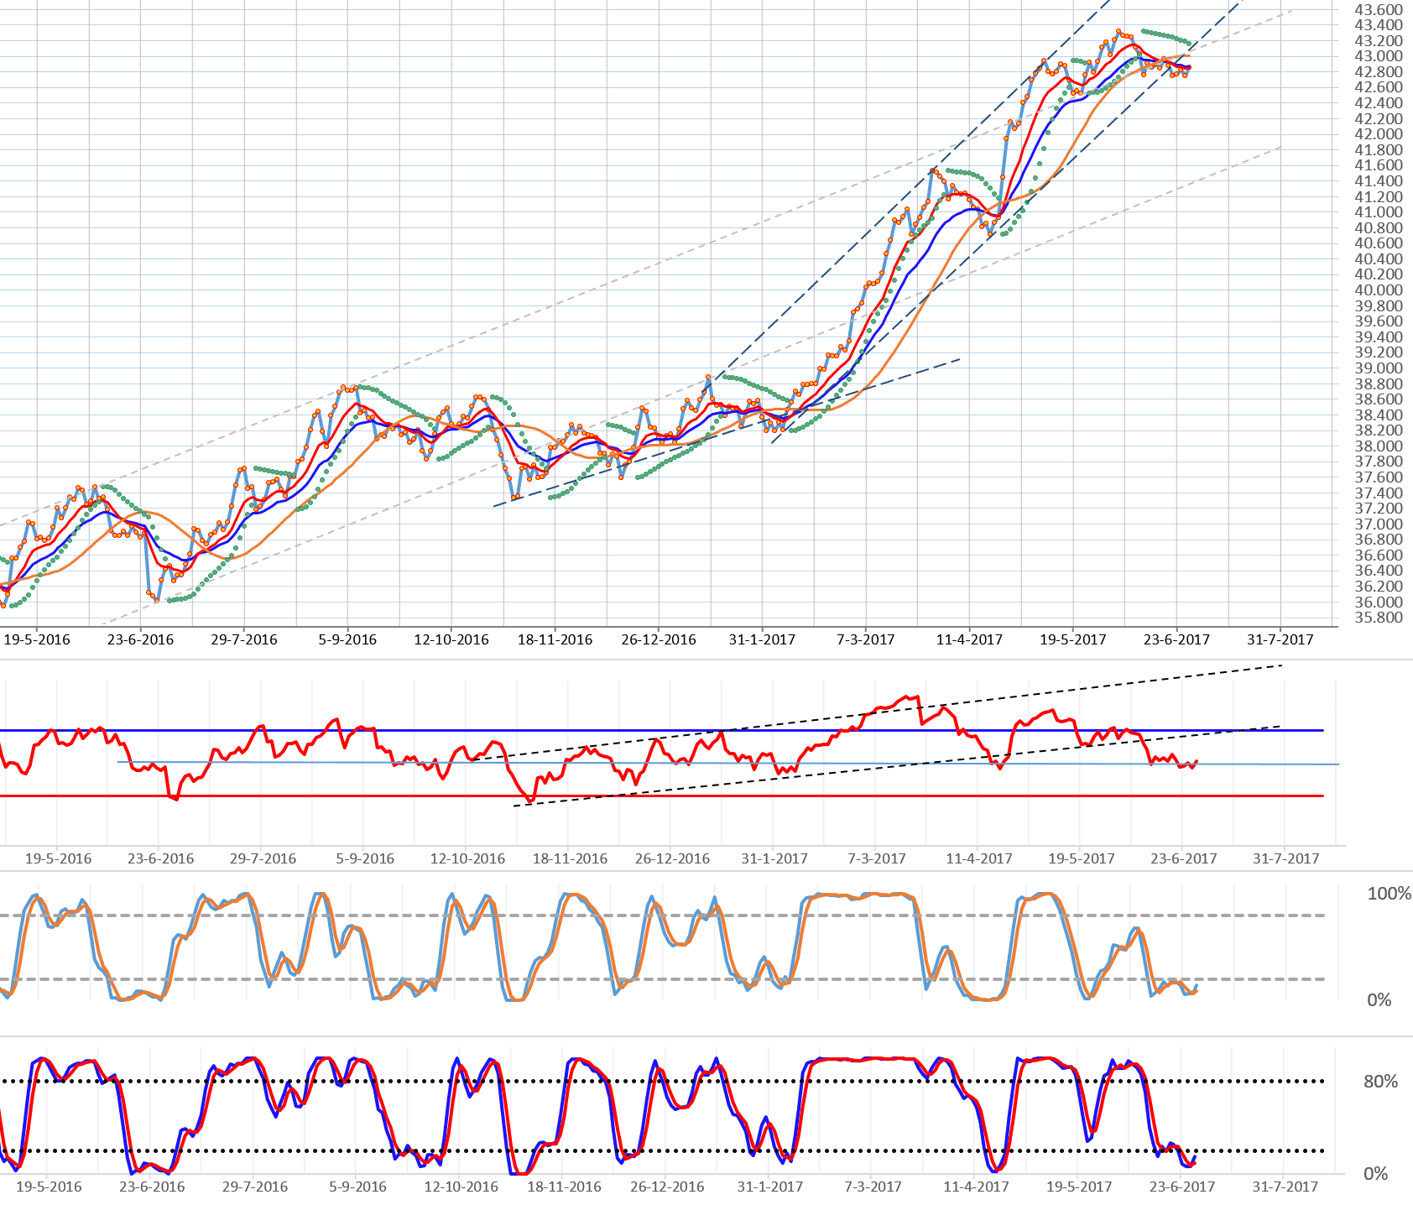Select 12-10-2016 on the price chart axis

(x=451, y=639)
